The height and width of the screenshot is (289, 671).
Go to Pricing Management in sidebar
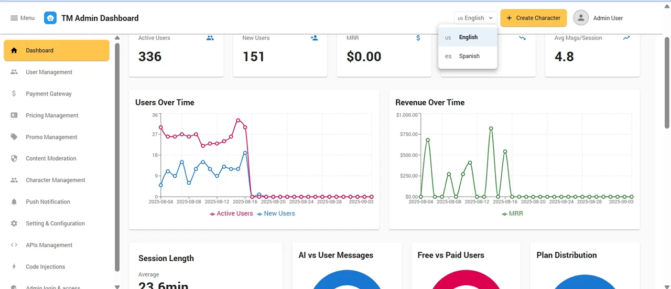(x=52, y=115)
